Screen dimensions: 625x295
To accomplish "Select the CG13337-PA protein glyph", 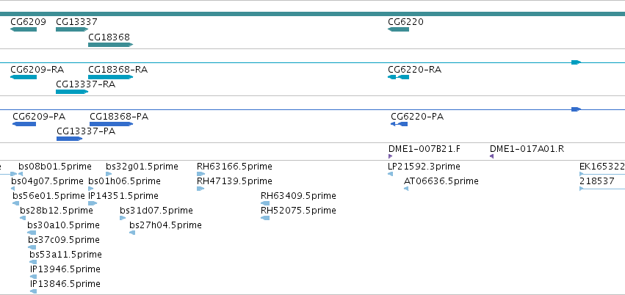I will (69, 139).
